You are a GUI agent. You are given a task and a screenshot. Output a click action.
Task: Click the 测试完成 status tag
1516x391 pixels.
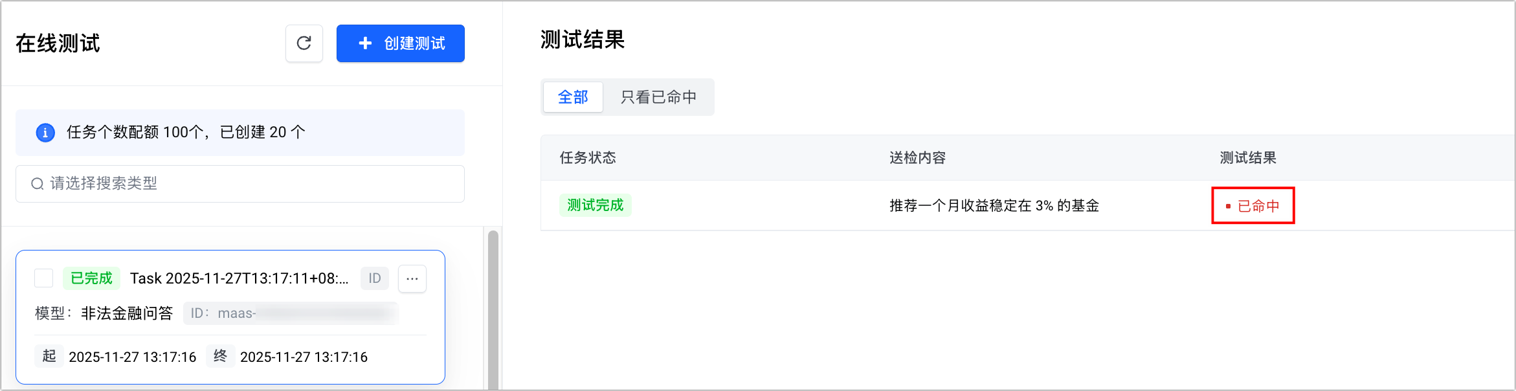[595, 205]
